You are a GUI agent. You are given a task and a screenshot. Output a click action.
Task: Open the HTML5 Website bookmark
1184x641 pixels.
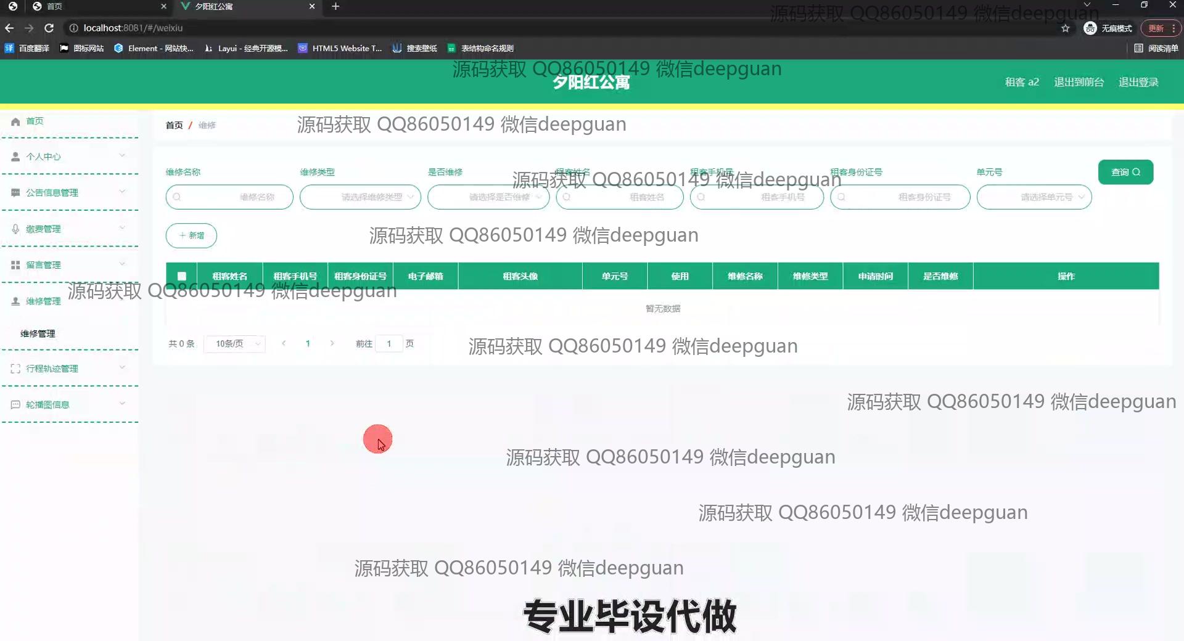(x=340, y=48)
